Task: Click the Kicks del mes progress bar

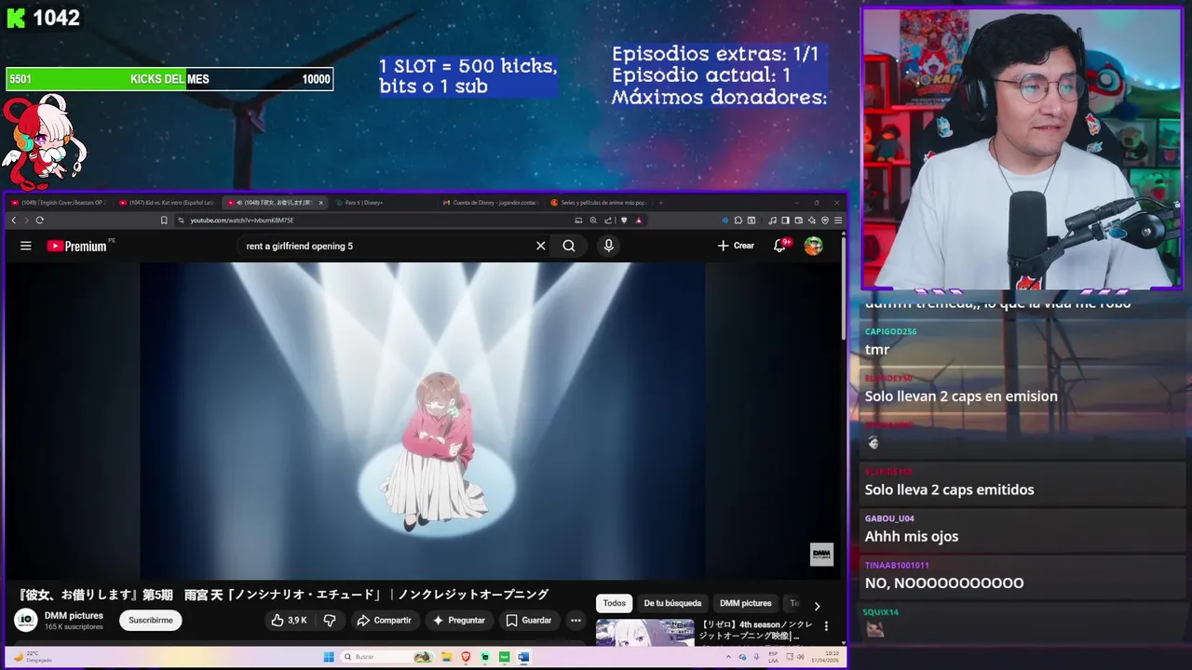Action: (169, 79)
